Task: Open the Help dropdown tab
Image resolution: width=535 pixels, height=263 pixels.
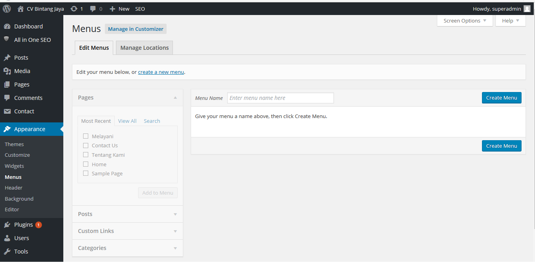Action: pos(510,21)
